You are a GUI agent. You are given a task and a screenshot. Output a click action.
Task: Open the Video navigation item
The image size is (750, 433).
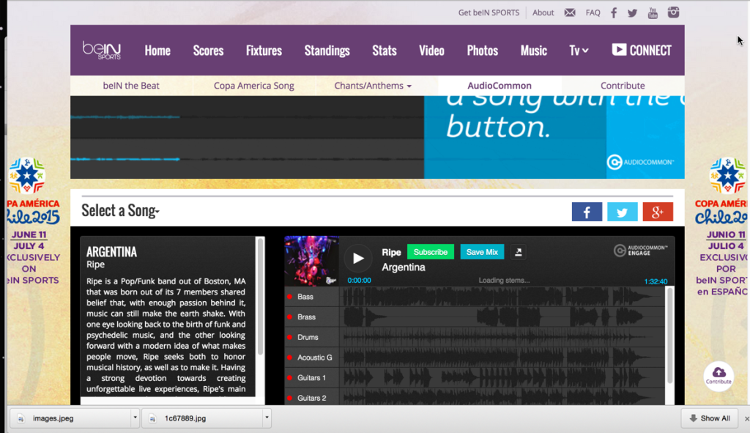point(431,51)
